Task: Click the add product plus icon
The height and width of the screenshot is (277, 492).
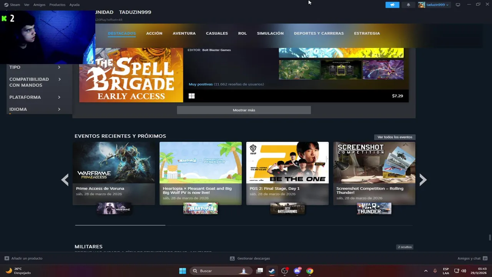Action: click(7, 258)
